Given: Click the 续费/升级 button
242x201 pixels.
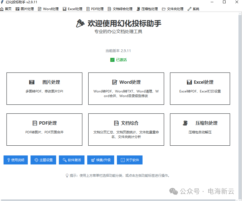Looking at the screenshot, I should click(x=101, y=160).
